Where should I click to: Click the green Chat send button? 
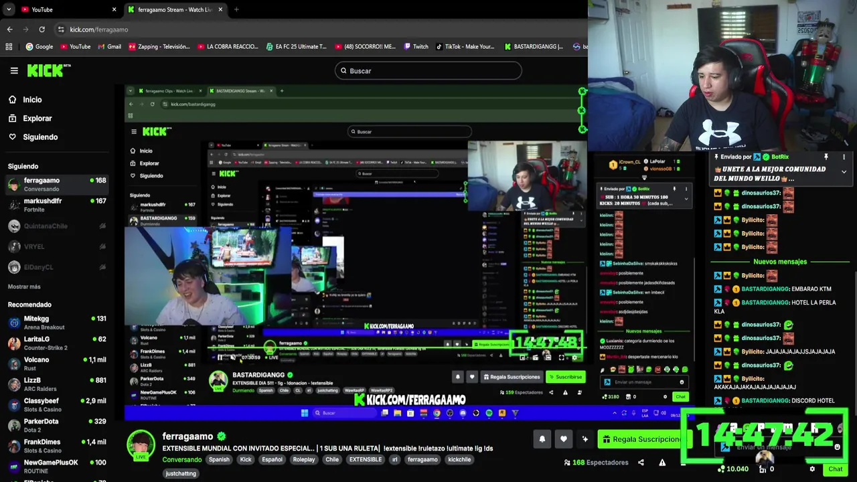pos(835,469)
